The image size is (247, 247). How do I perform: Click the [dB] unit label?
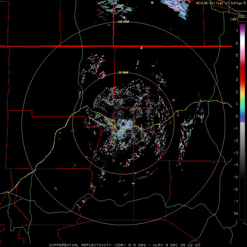tap(234, 19)
